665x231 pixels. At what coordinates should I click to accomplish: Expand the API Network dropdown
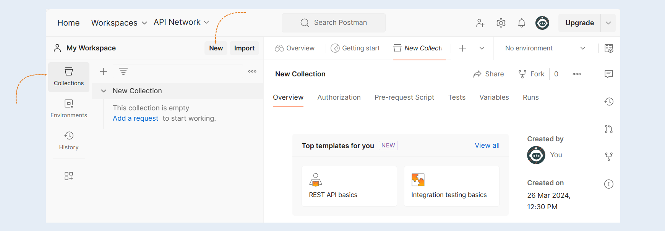pyautogui.click(x=181, y=22)
